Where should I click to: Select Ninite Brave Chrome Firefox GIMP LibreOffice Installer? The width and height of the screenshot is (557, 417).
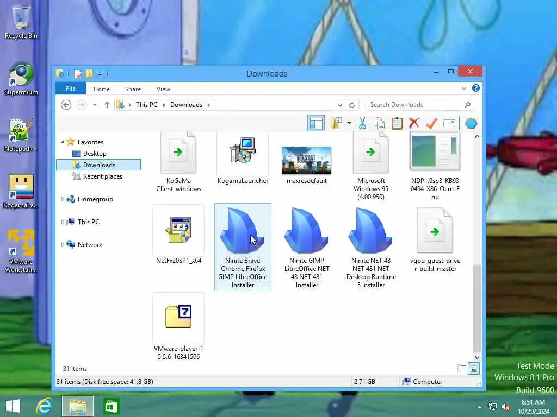(x=243, y=247)
